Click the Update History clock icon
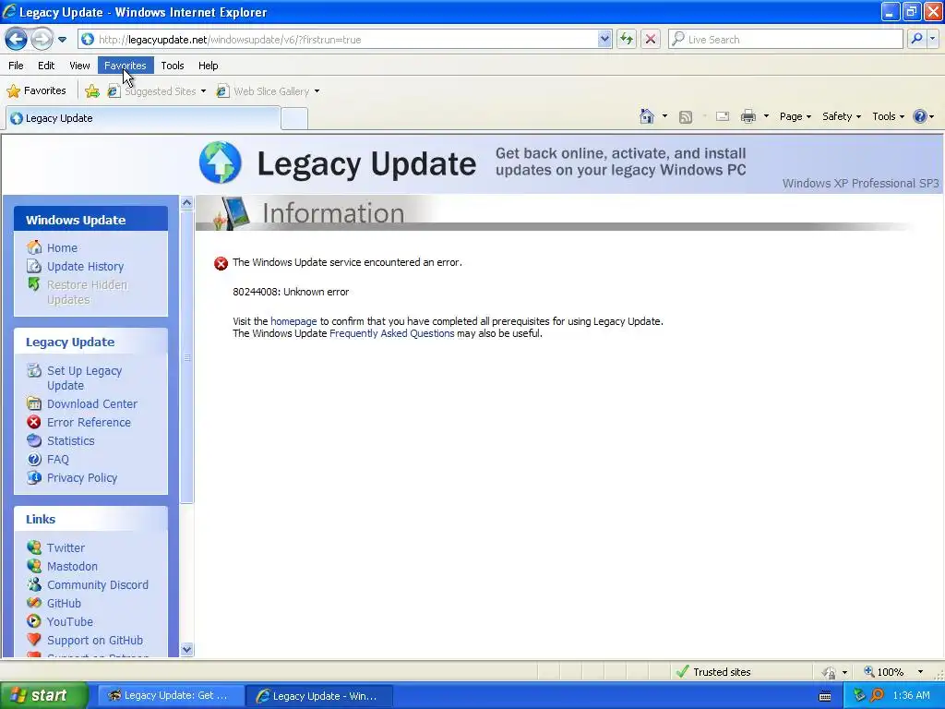The image size is (945, 709). [34, 266]
